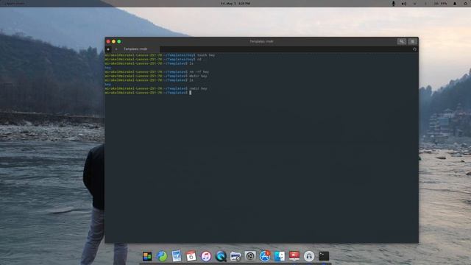Open the colorful grid launcher in the dock
The height and width of the screenshot is (265, 471).
pos(147,256)
